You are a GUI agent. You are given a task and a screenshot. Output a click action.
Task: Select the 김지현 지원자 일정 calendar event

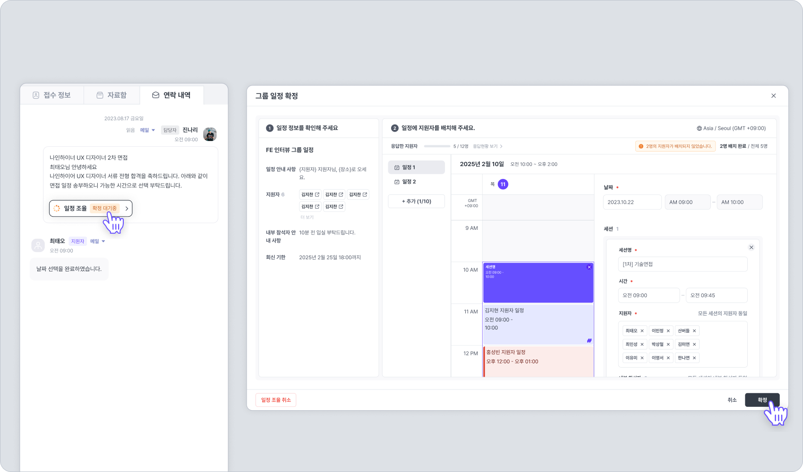538,324
